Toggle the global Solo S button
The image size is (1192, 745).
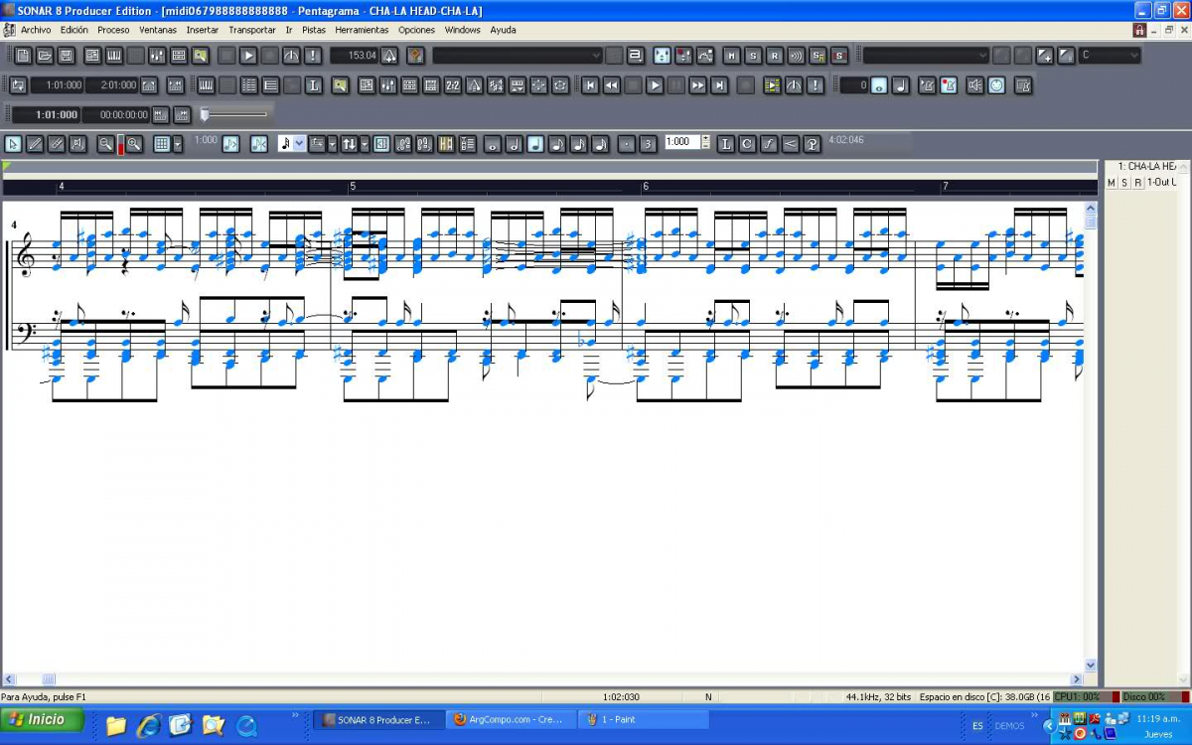pos(753,56)
